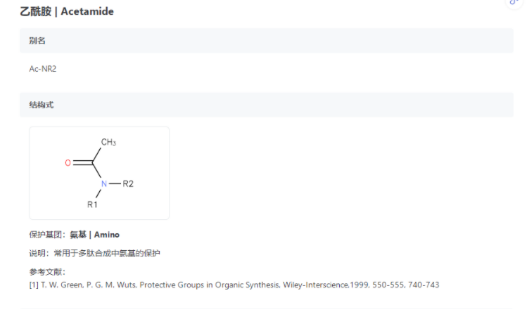
Task: Click the round floating icon at top-right corner
Action: [514, 3]
